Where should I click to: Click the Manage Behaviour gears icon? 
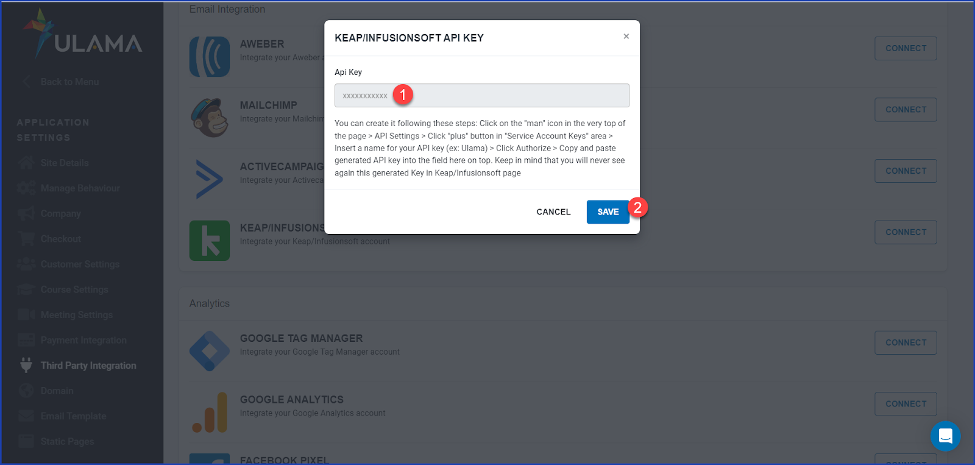tap(26, 188)
